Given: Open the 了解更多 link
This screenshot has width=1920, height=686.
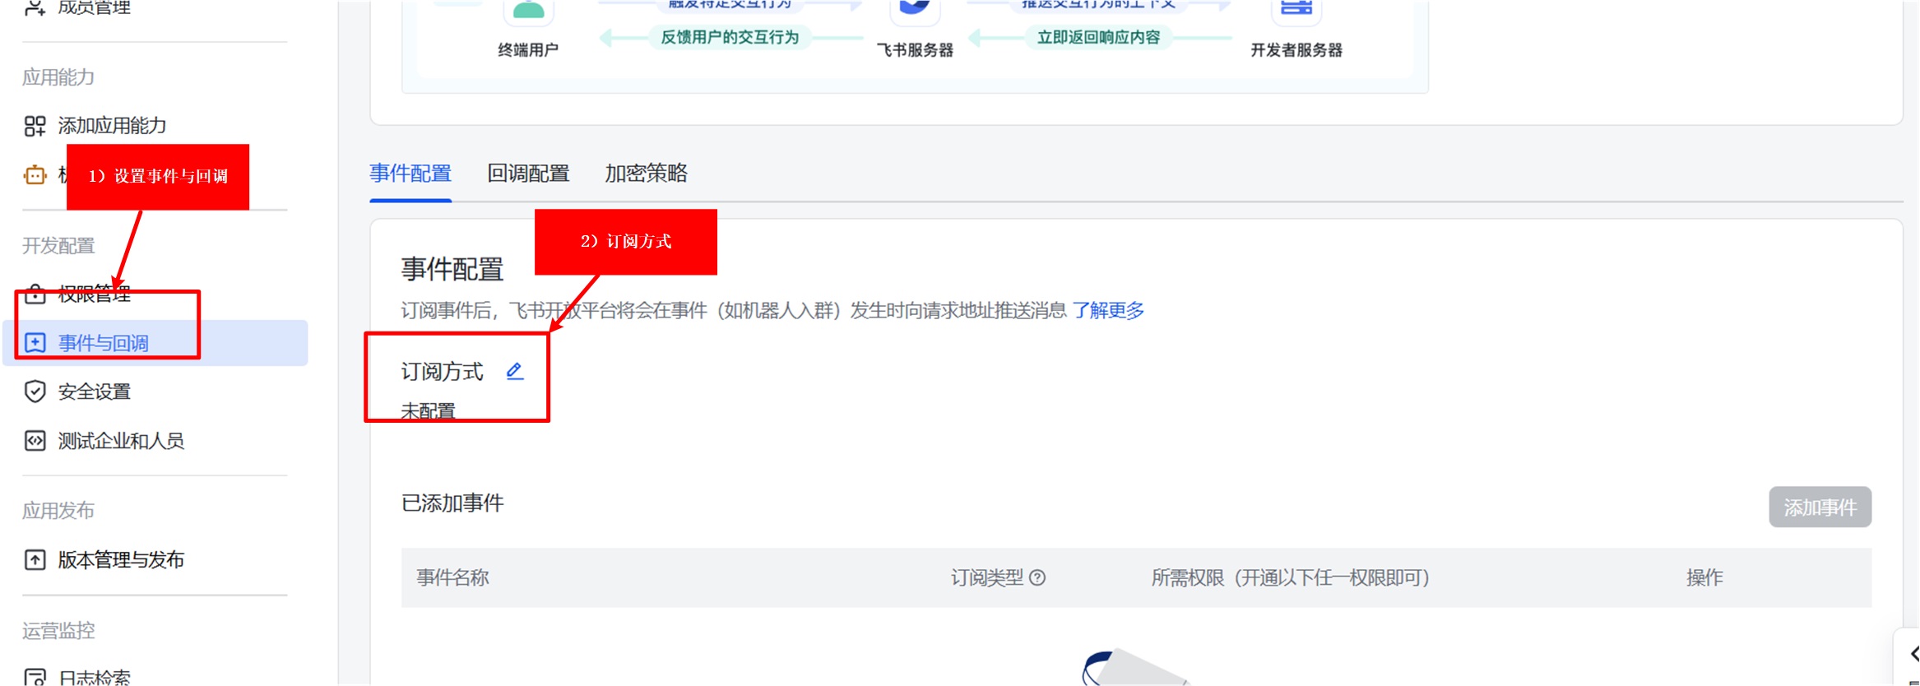Looking at the screenshot, I should click(1107, 310).
